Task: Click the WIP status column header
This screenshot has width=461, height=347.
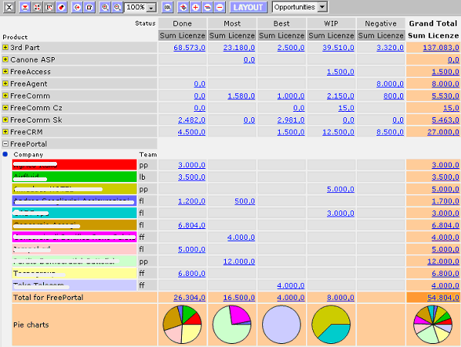Action: coord(331,23)
